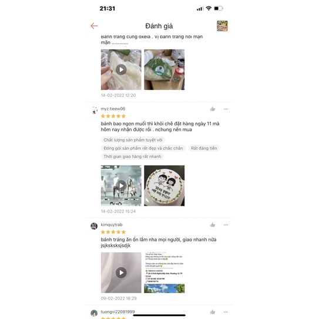This screenshot has height=319, width=319.
Task: Open the profile avatar of kimquytrab
Action: [x=94, y=226]
